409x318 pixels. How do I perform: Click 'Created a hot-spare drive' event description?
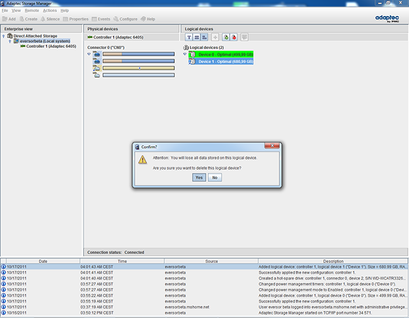(x=332, y=278)
